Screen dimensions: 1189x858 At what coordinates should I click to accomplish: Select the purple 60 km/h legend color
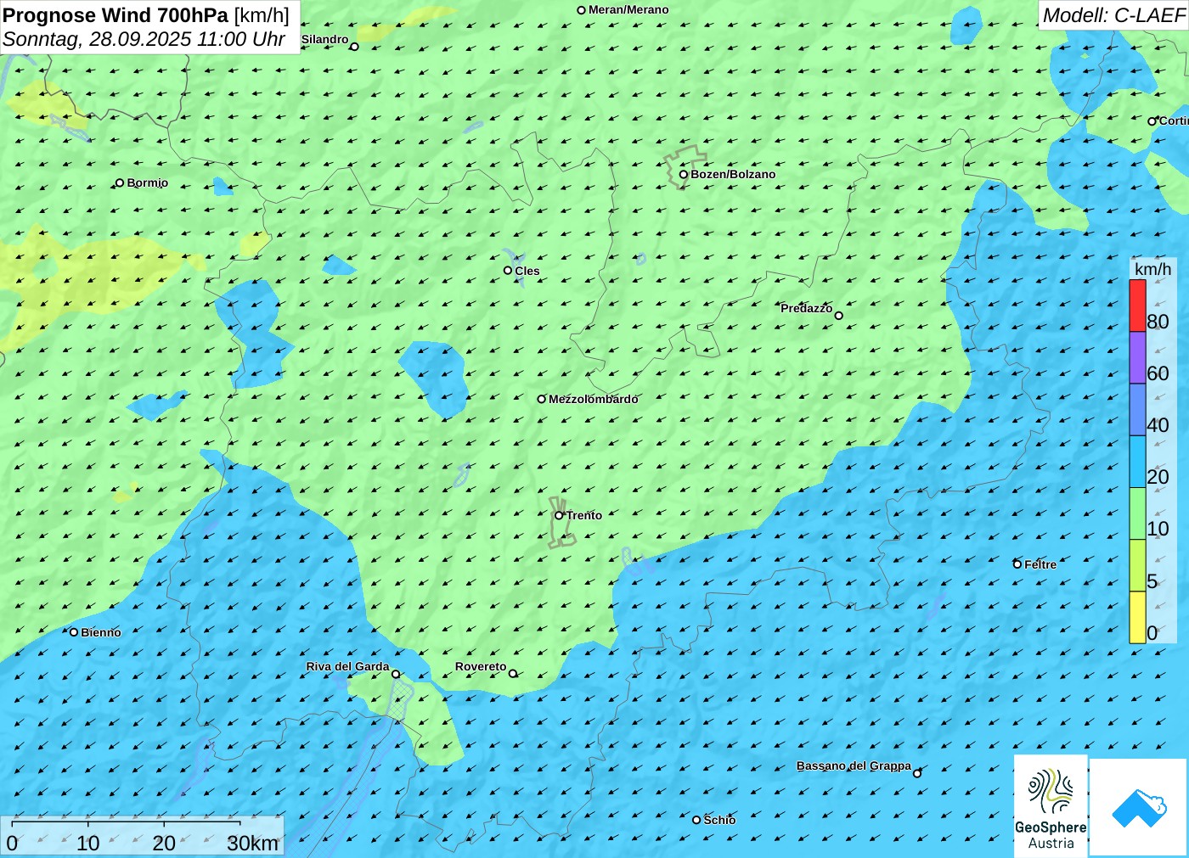1137,358
